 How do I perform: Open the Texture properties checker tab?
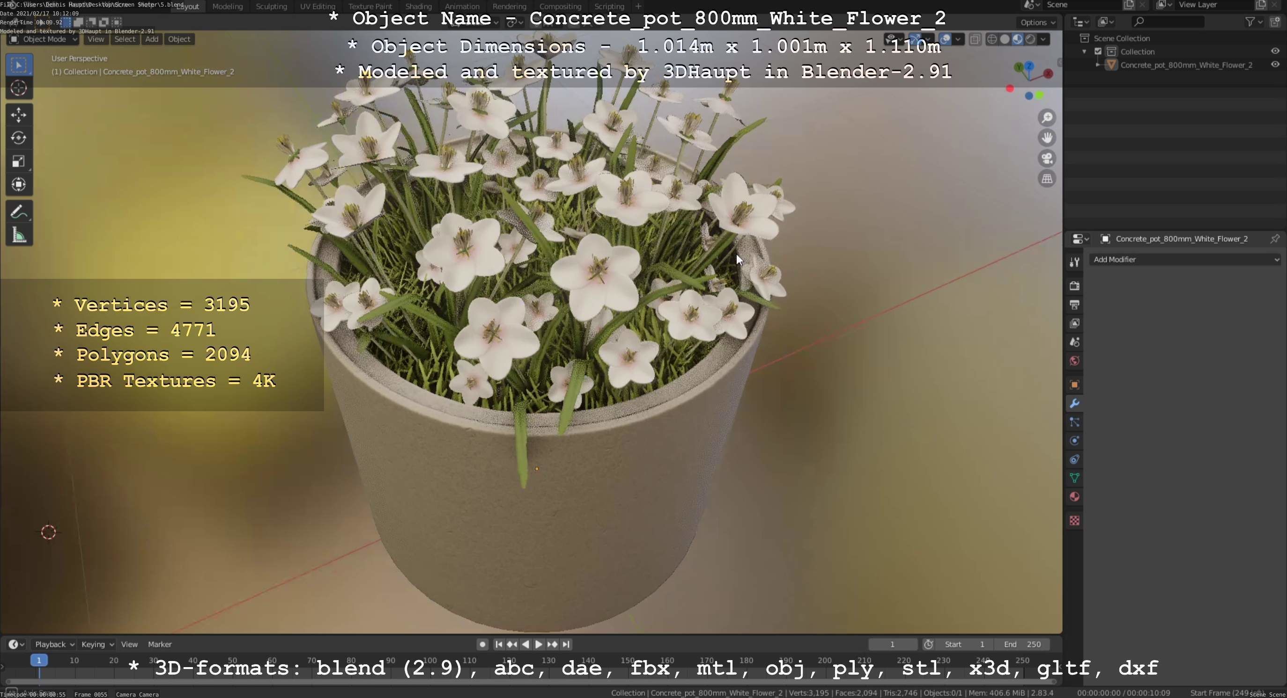point(1074,521)
